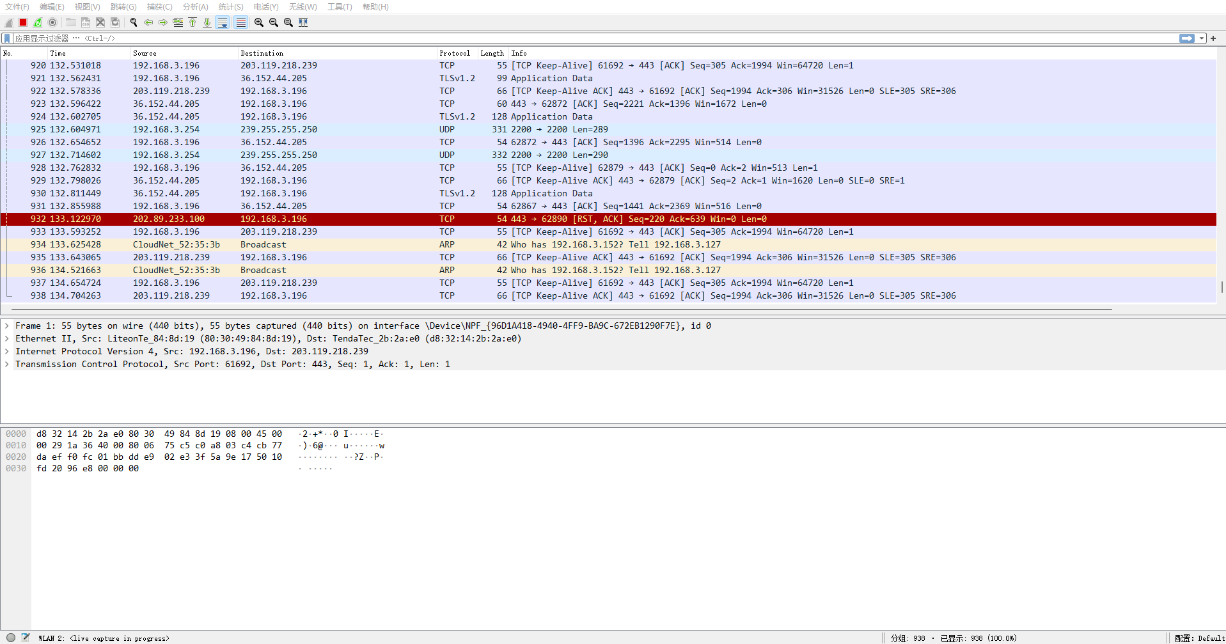Go to the last packet

(x=207, y=22)
